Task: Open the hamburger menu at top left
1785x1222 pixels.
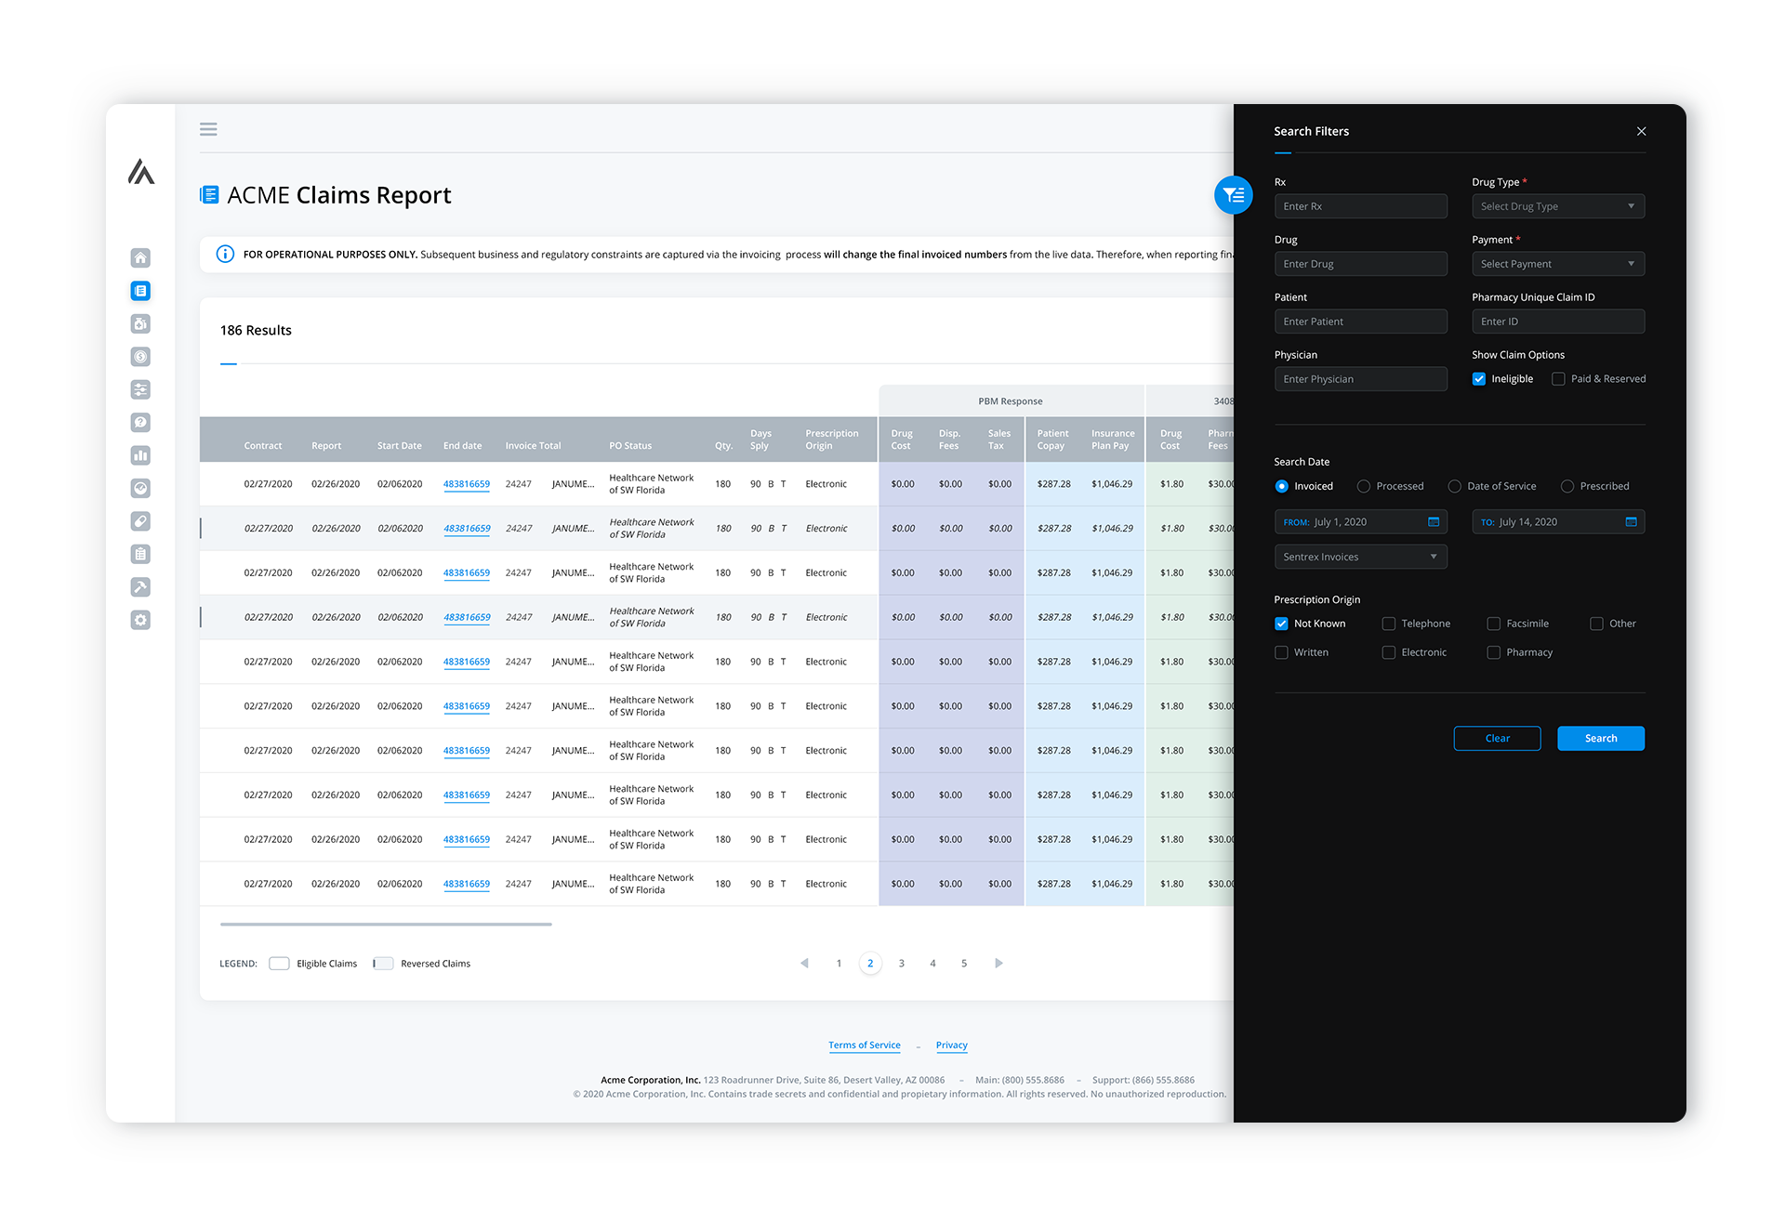Action: coord(208,128)
